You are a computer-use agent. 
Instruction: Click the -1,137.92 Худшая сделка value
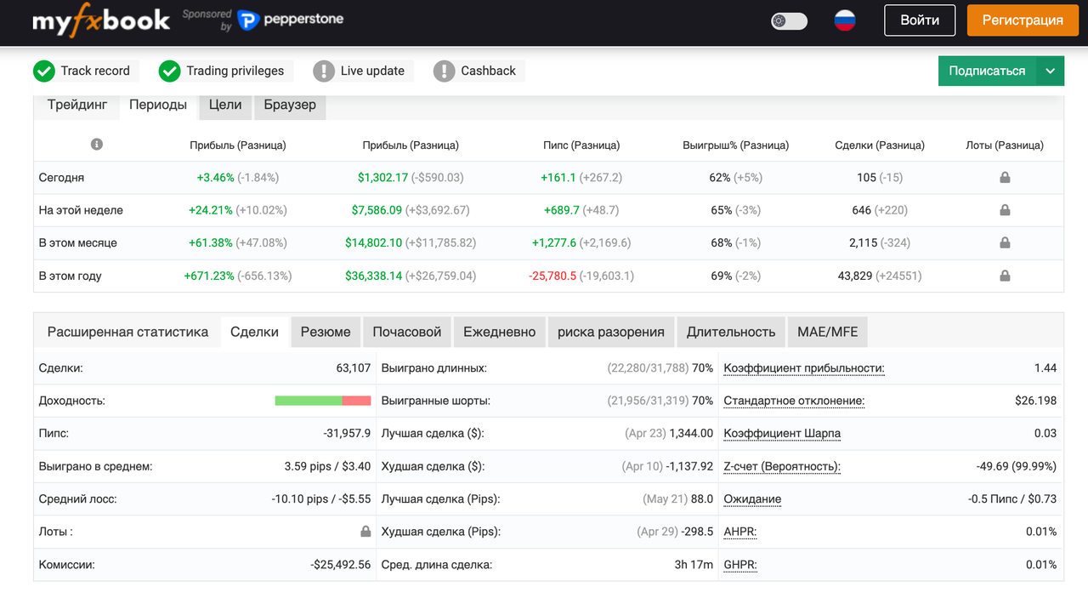pyautogui.click(x=689, y=466)
